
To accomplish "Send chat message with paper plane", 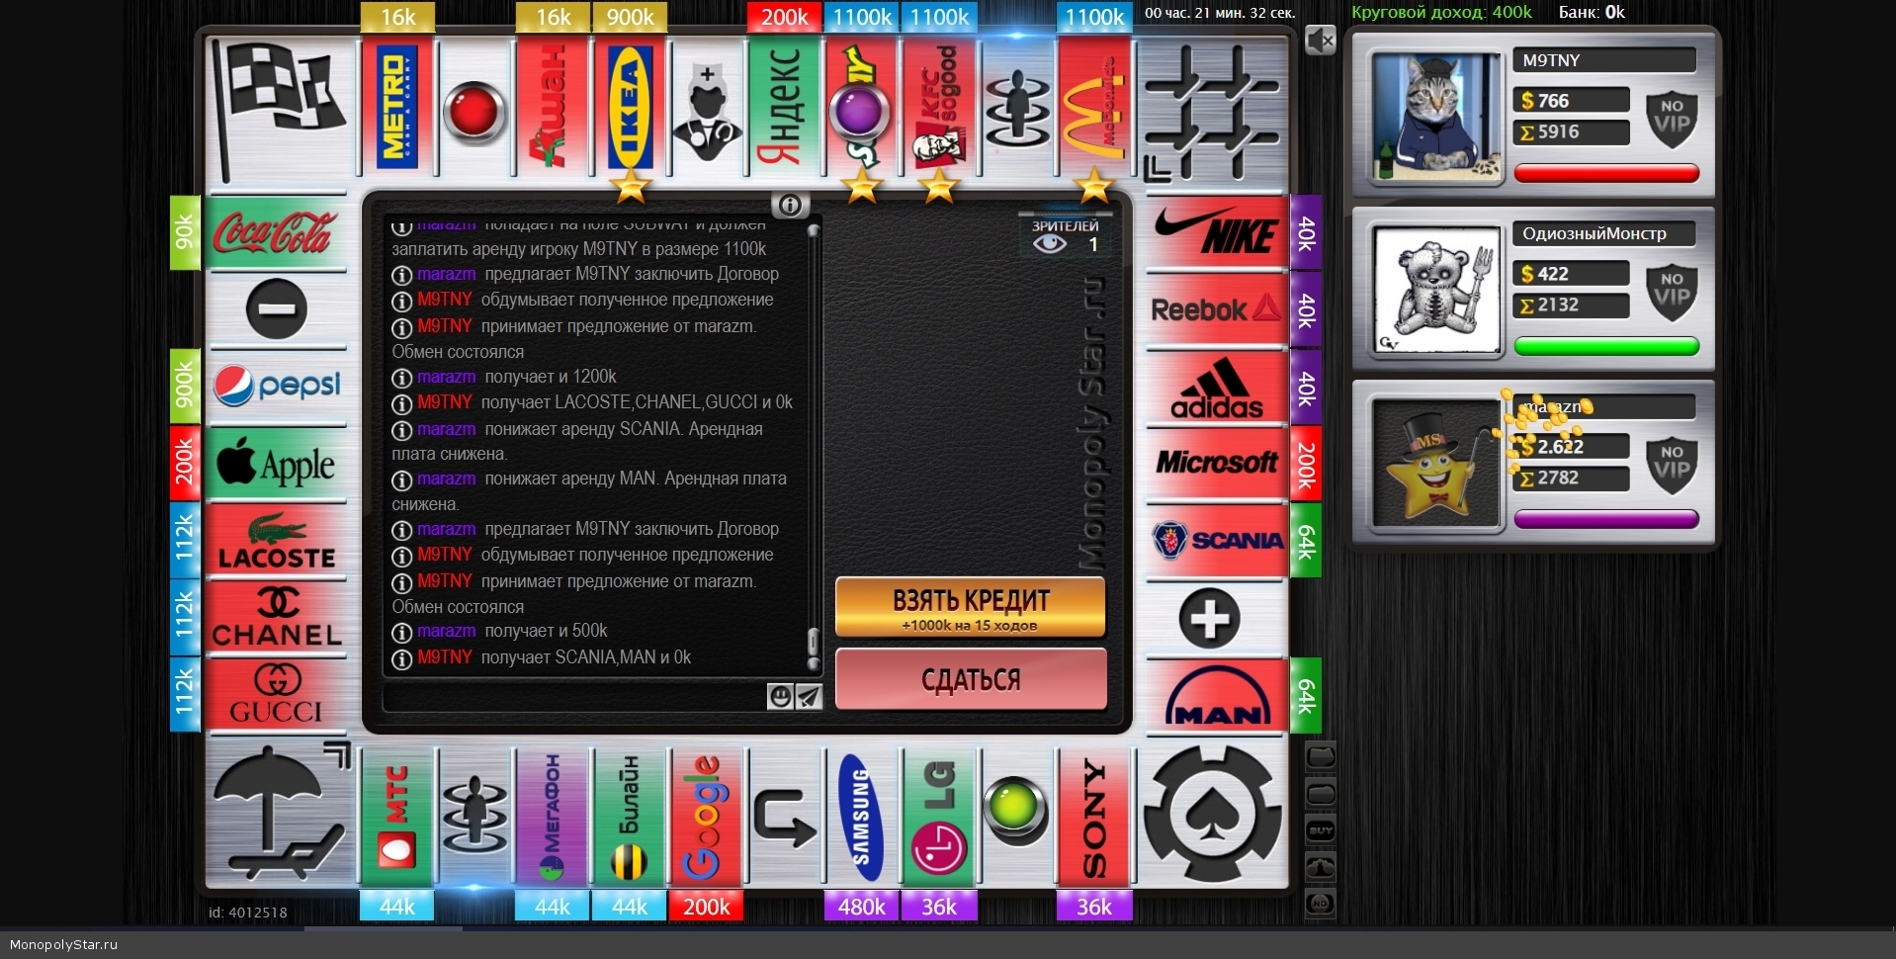I will pyautogui.click(x=810, y=696).
